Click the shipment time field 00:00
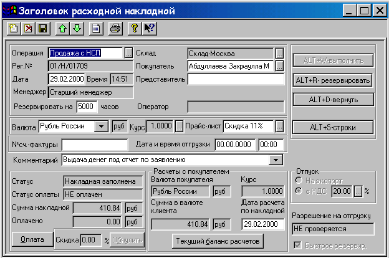The width and height of the screenshot is (389, 258). click(271, 145)
